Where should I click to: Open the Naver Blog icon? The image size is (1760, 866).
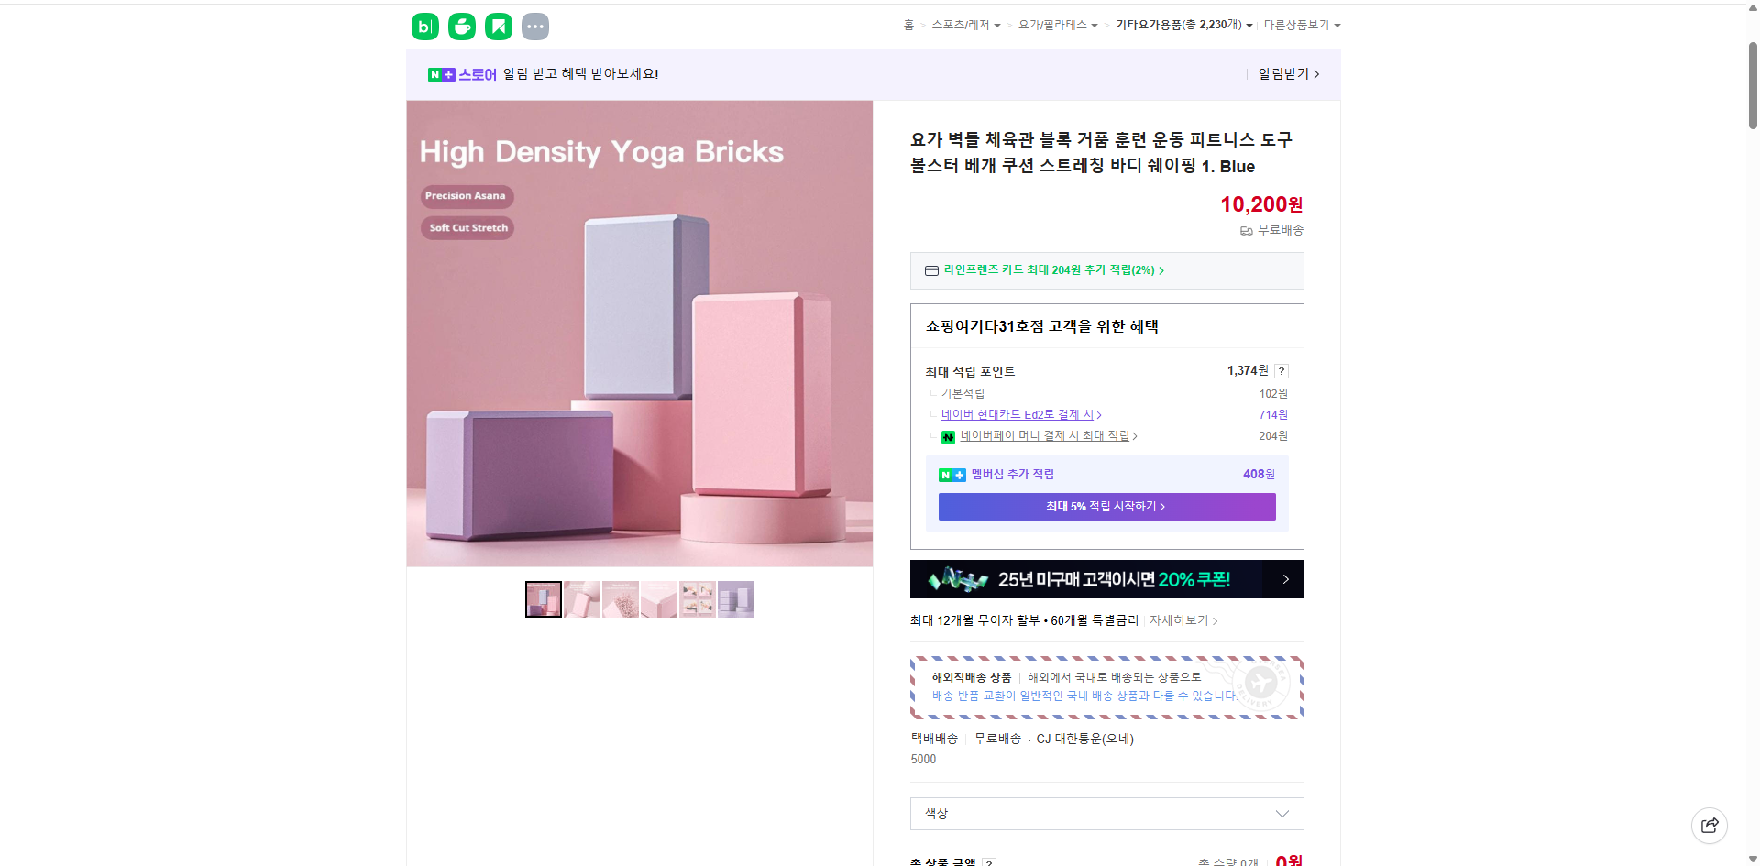(x=423, y=26)
